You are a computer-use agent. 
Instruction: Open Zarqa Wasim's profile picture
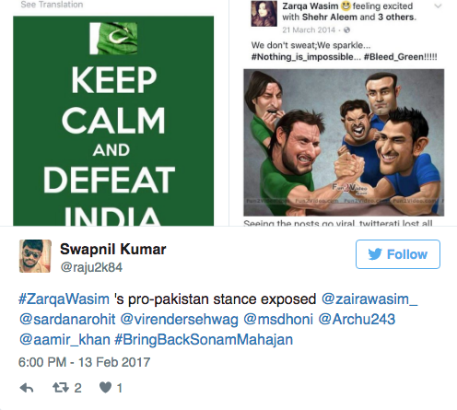tap(264, 13)
